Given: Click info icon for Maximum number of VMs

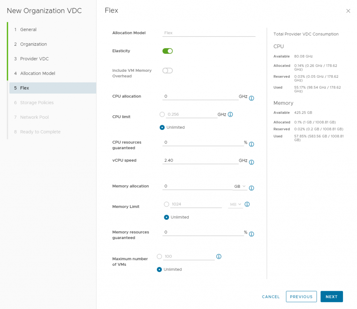Looking at the screenshot, I should point(219,256).
